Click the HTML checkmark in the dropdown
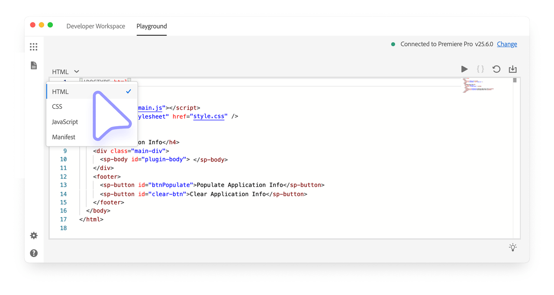Viewport: 554px width, 295px height. click(129, 91)
